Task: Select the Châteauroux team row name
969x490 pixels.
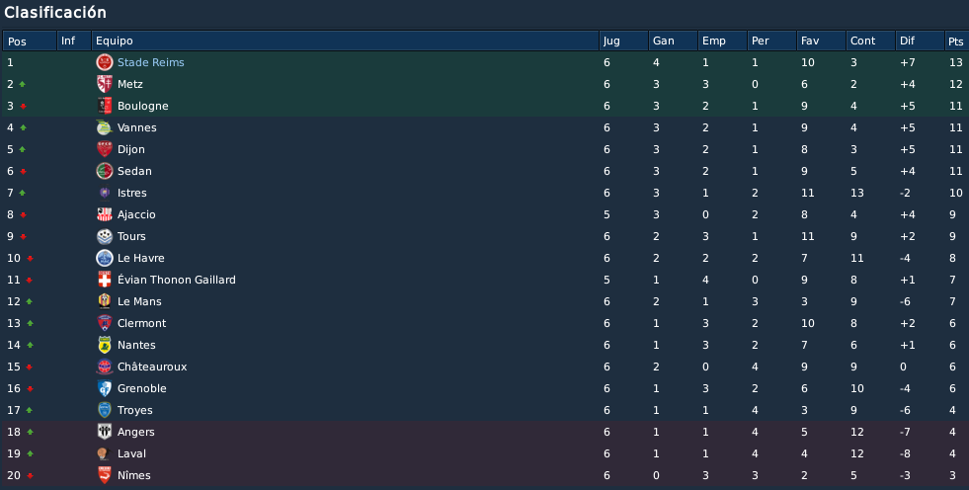Action: click(x=152, y=367)
